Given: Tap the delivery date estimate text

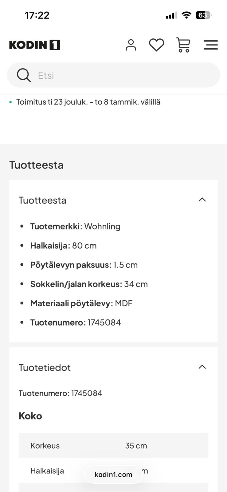Looking at the screenshot, I should click(x=88, y=101).
